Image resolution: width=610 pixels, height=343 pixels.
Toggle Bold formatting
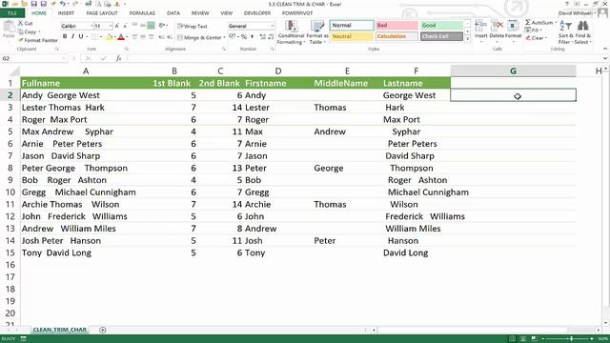point(65,36)
